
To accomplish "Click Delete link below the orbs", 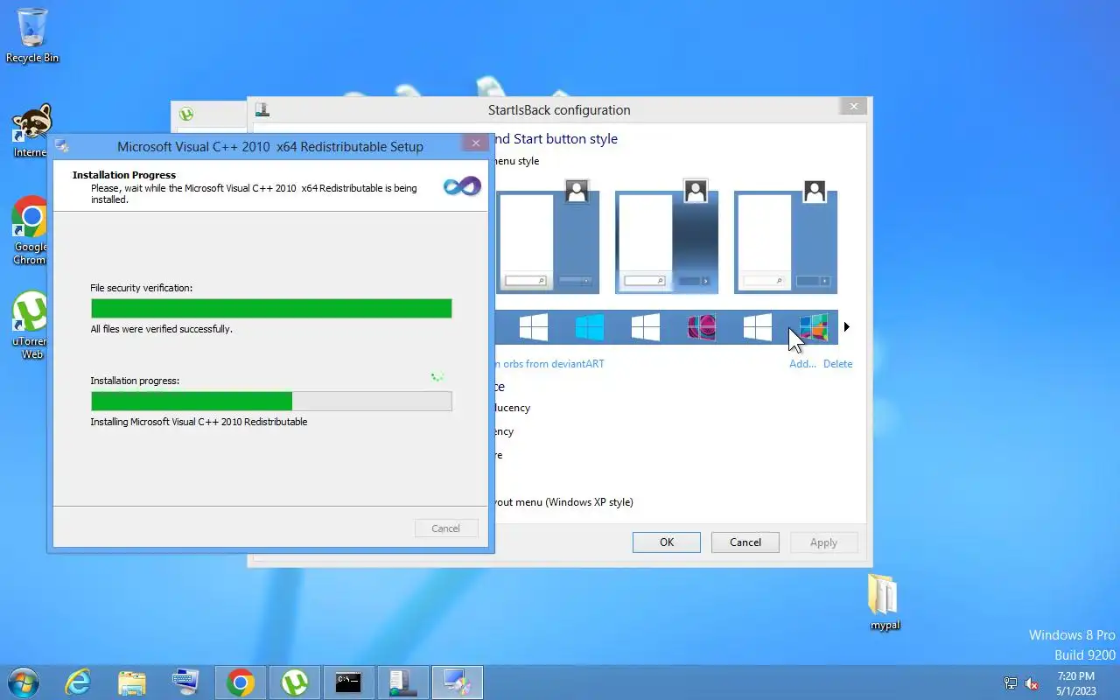I will (837, 364).
